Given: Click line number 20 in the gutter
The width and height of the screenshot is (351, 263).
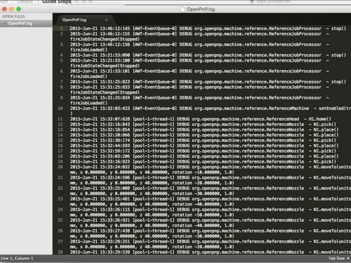Looking at the screenshot, I should (60, 167).
